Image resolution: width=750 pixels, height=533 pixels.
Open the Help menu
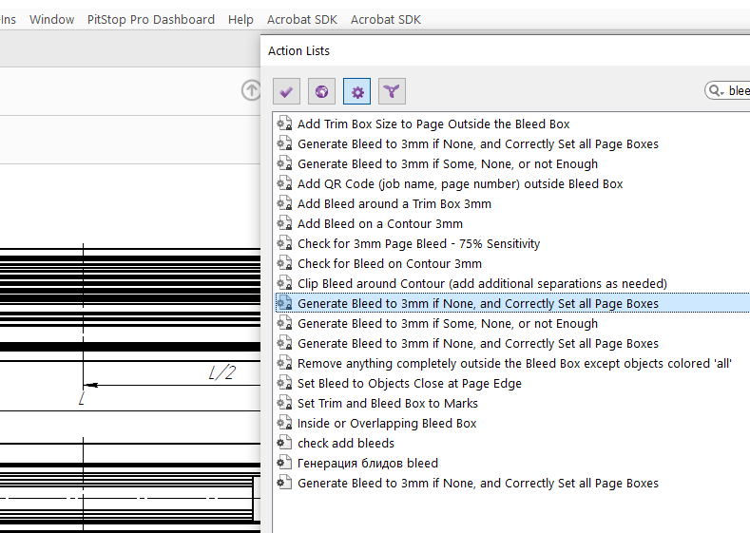pyautogui.click(x=240, y=20)
